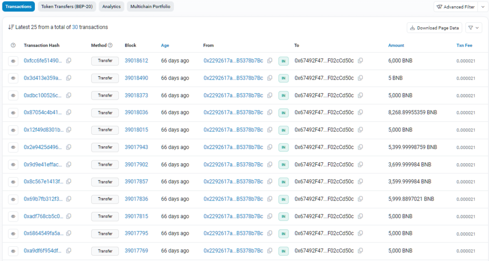Switch to Token Transfers (BEP-20) tab

pyautogui.click(x=67, y=7)
